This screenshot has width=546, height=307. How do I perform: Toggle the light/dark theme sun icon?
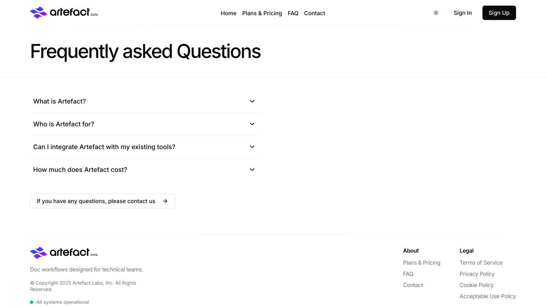(x=436, y=13)
